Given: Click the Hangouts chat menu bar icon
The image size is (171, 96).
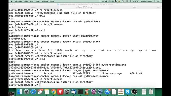Looking at the screenshot, I should click(x=116, y=1).
